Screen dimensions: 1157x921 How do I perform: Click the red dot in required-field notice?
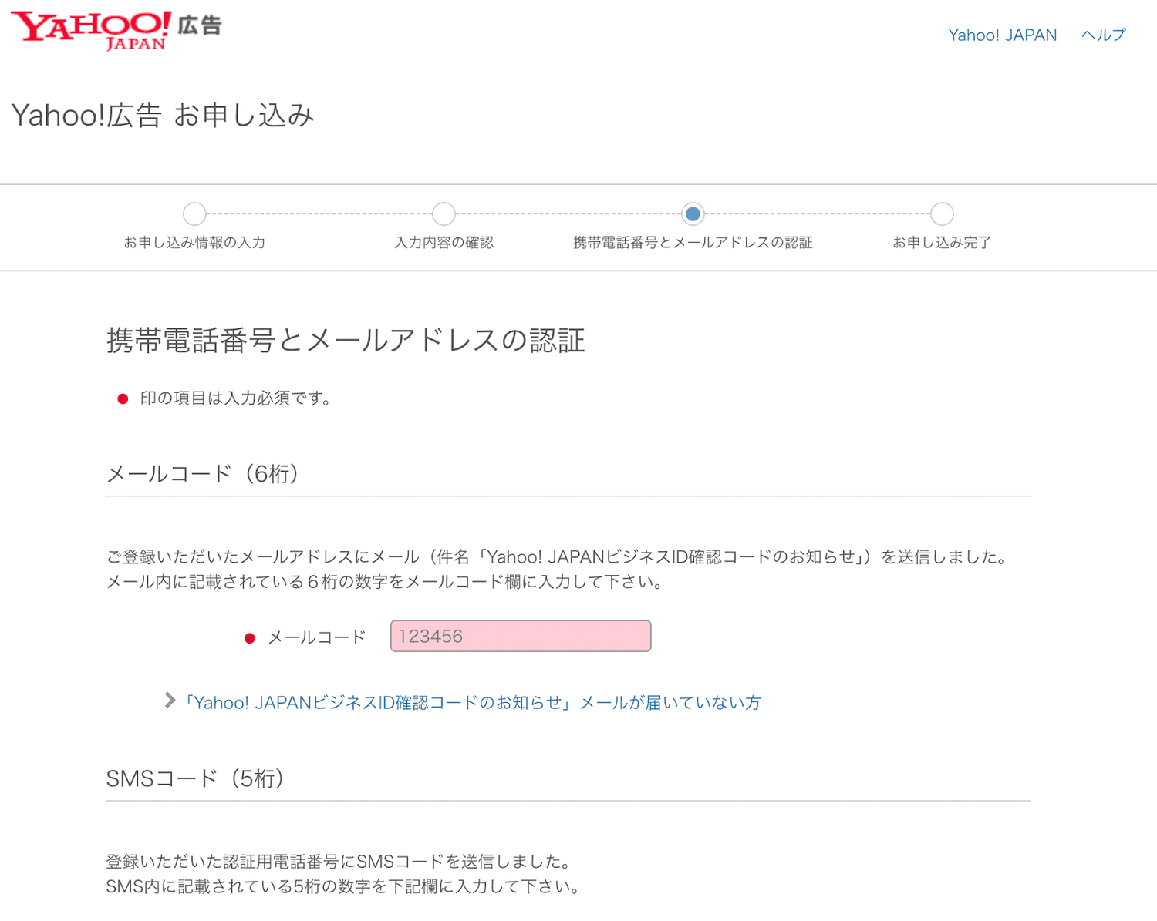pos(123,399)
